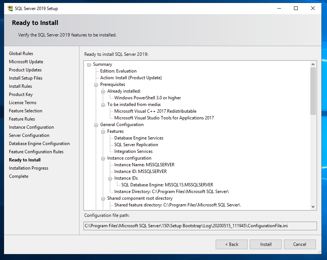Select Microsoft Visual C++ 2017 Redistributable row
The image size is (327, 260).
(x=156, y=111)
